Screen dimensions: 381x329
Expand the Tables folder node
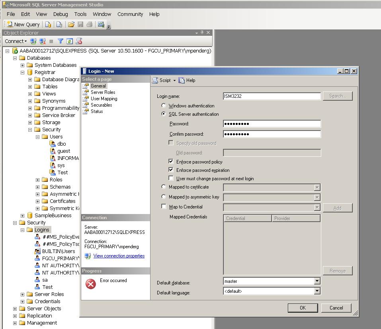point(30,87)
